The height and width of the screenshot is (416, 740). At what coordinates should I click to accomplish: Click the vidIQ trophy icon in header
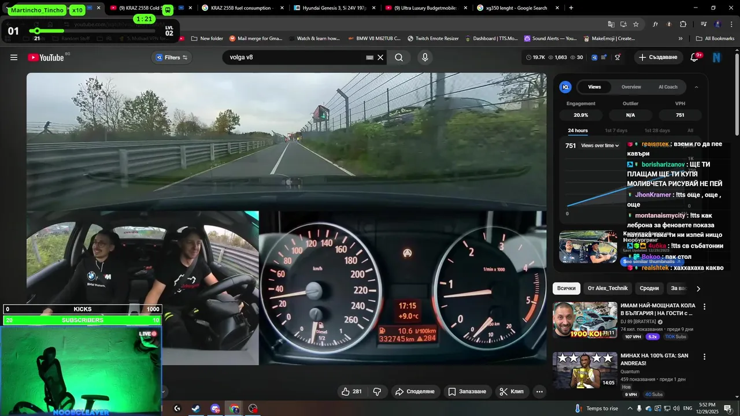[617, 57]
